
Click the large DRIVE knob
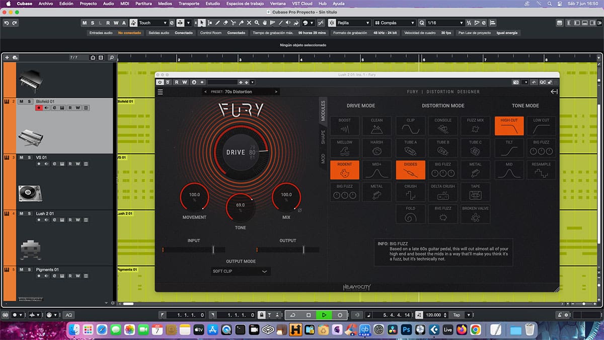coord(240,152)
